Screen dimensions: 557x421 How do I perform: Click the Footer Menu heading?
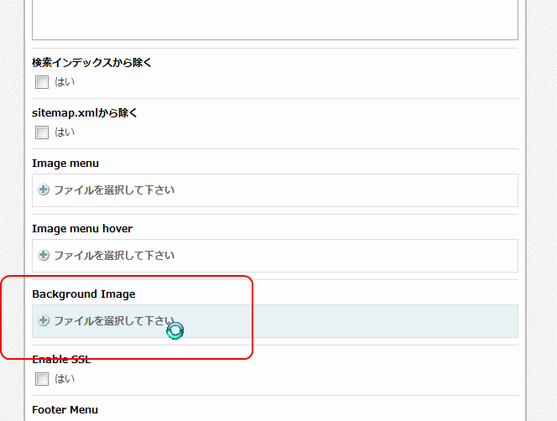tap(65, 410)
